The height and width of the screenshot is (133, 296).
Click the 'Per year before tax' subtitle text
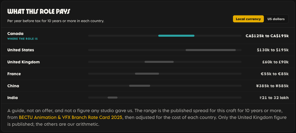click(56, 21)
